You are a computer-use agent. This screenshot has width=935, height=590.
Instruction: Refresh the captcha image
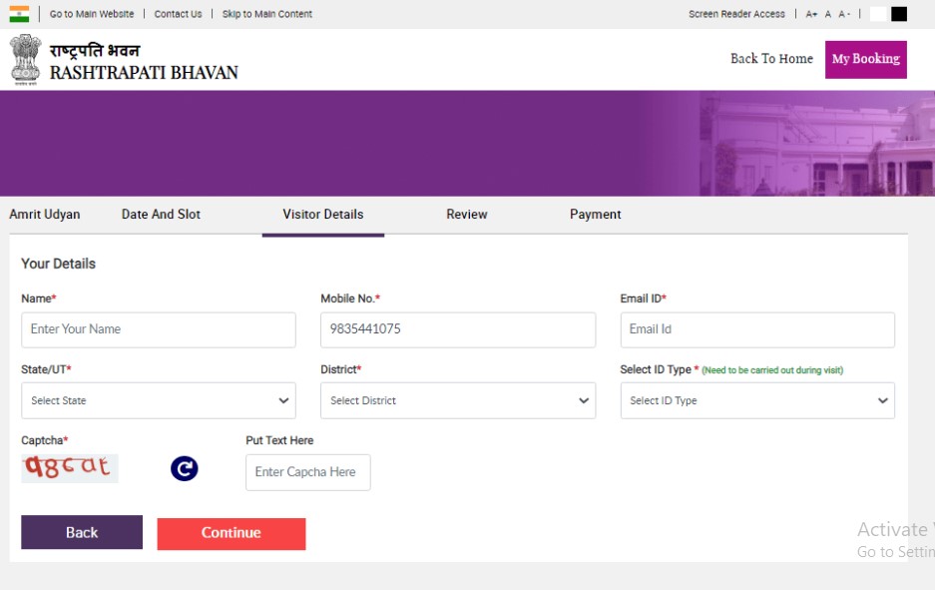tap(185, 468)
